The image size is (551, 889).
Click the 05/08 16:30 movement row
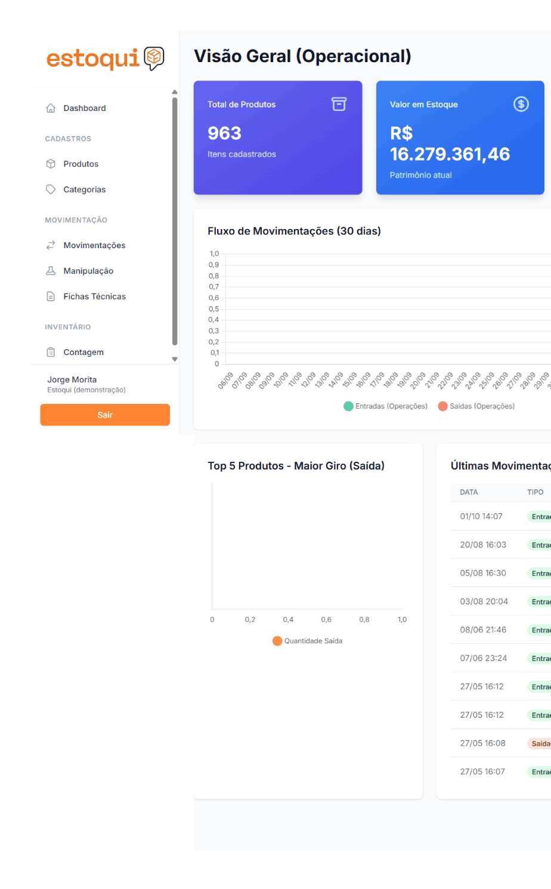(501, 573)
